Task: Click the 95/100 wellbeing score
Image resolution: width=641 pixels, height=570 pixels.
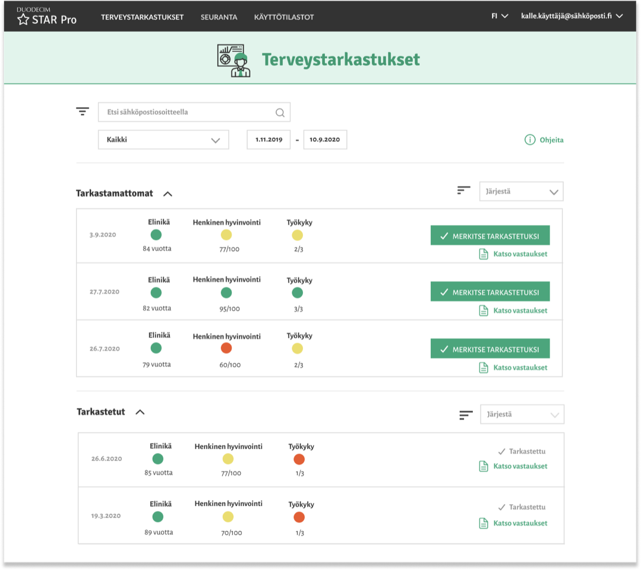Action: click(x=230, y=309)
